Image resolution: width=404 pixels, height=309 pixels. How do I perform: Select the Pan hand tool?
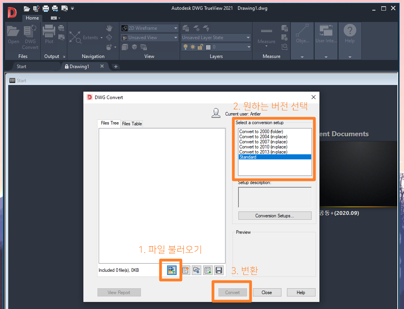point(109,28)
